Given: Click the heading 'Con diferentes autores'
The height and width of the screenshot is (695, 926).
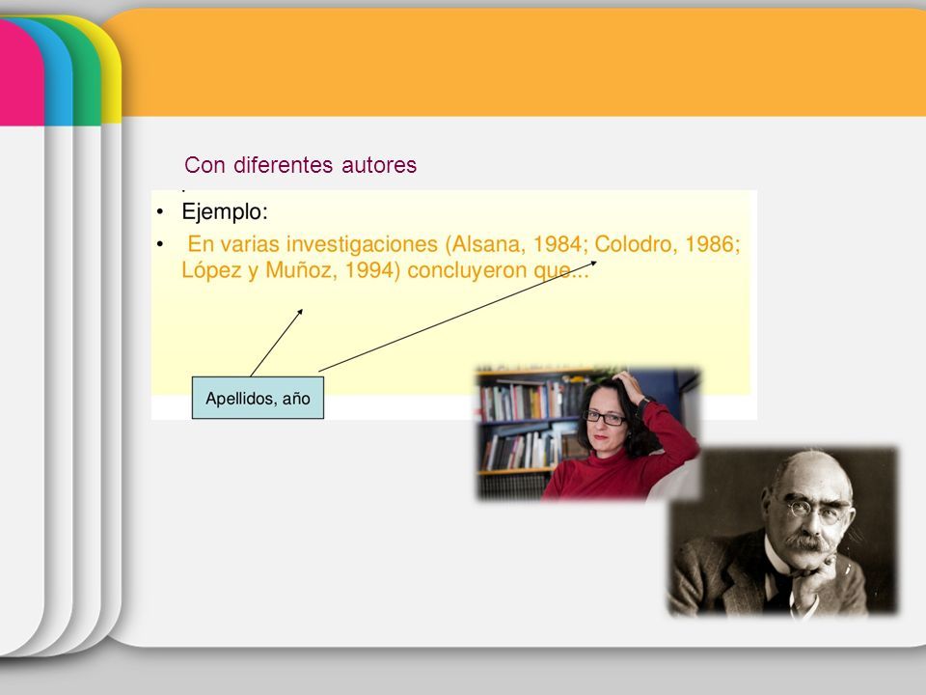Looking at the screenshot, I should (x=300, y=165).
